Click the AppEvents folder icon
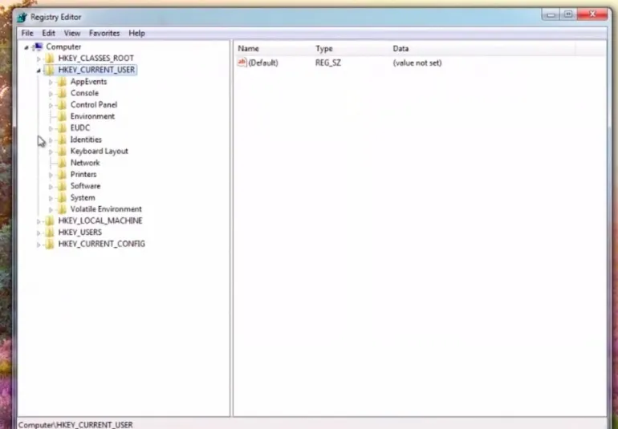 pyautogui.click(x=62, y=82)
